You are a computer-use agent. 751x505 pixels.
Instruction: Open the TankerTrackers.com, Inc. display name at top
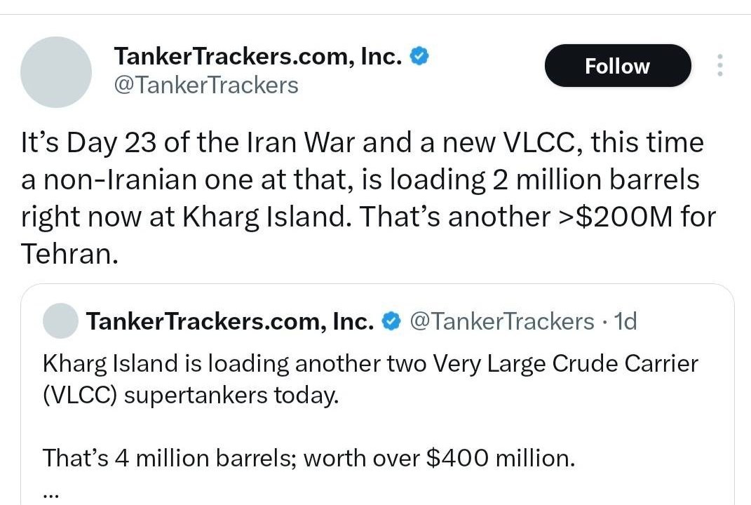[x=257, y=56]
